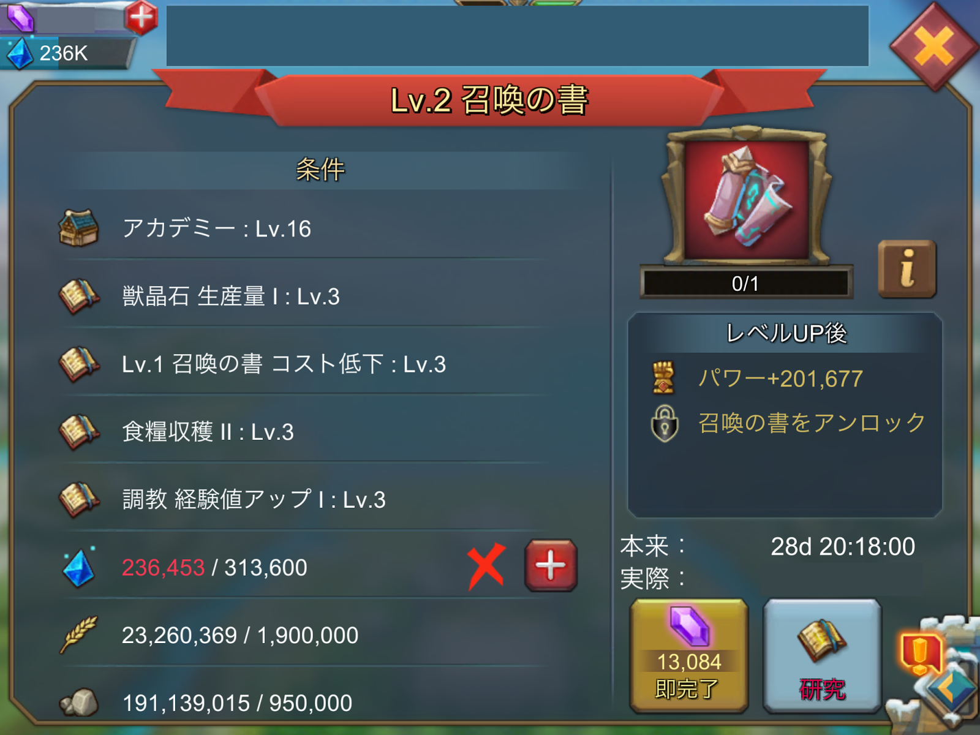This screenshot has height=735, width=980.
Task: Tap the wheat food resource icon
Action: [78, 635]
